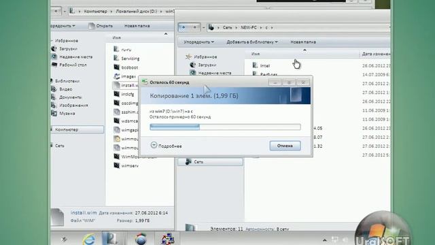Image resolution: width=435 pixels, height=245 pixels.
Task: Click the network computers taskbar icon
Action: 167,239
